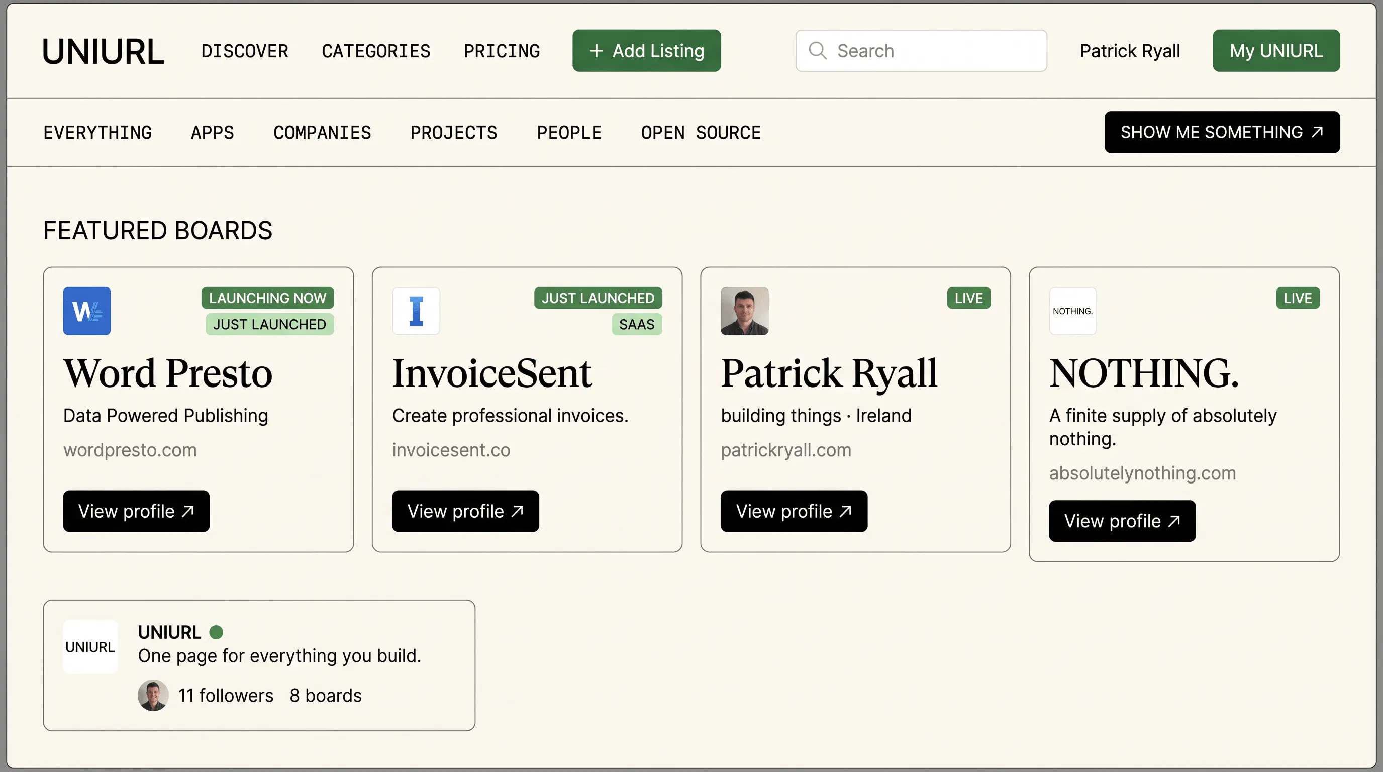Viewport: 1383px width, 772px height.
Task: View profile of Word Presto
Action: point(136,511)
